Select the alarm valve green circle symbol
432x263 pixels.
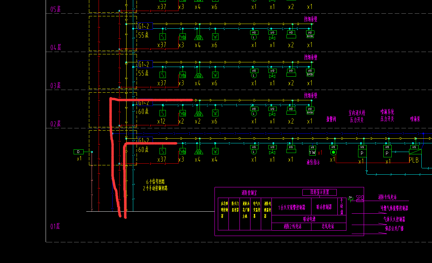pos(333,152)
